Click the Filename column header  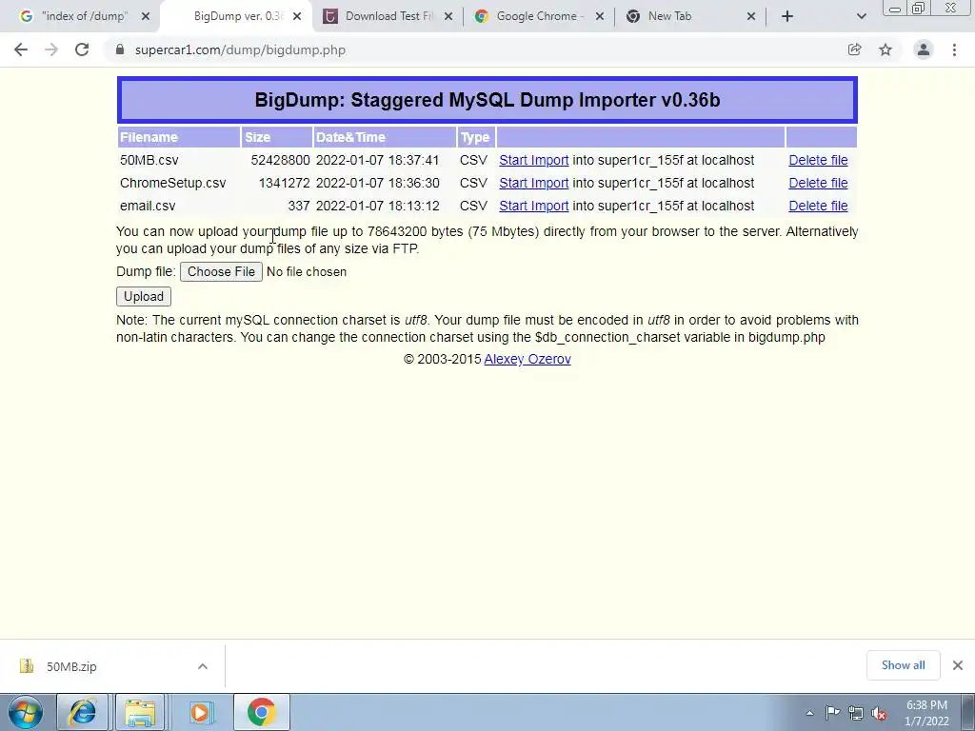tap(179, 137)
